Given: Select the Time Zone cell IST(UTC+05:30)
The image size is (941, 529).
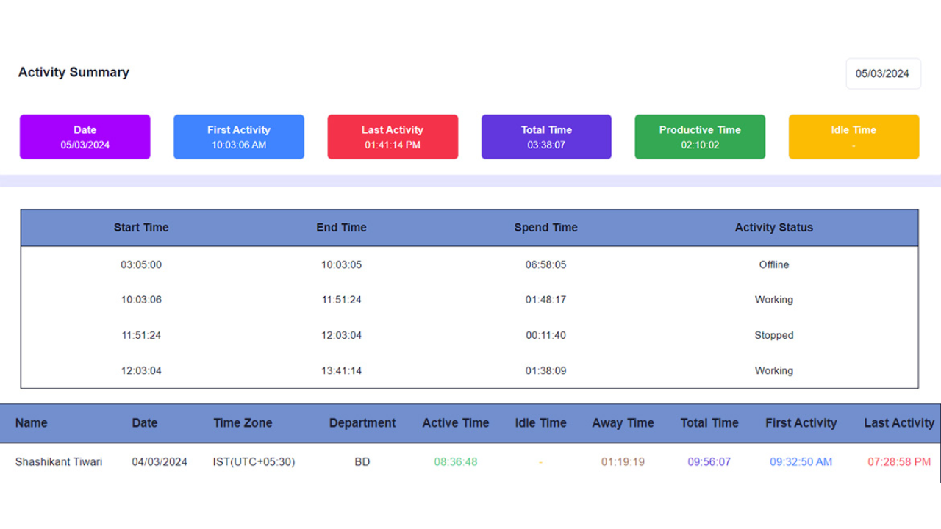Looking at the screenshot, I should click(254, 461).
